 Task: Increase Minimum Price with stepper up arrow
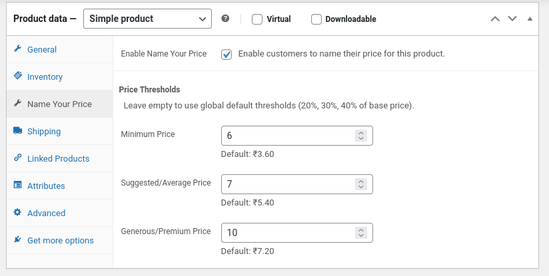(361, 133)
